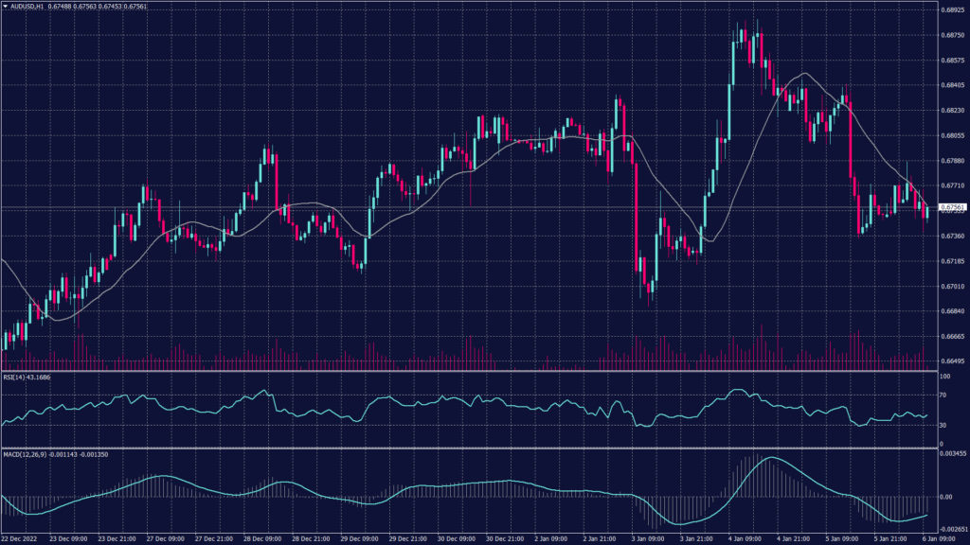Click the 22 Dec 2022 date label
Image resolution: width=970 pixels, height=545 pixels.
pyautogui.click(x=19, y=538)
